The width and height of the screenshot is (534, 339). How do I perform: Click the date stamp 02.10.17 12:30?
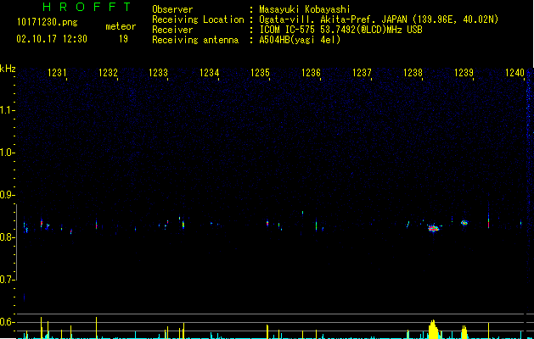[x=52, y=39]
